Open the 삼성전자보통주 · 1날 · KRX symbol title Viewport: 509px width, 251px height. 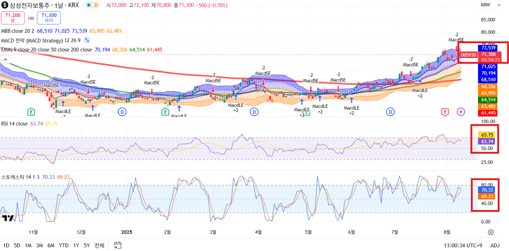[x=44, y=5]
